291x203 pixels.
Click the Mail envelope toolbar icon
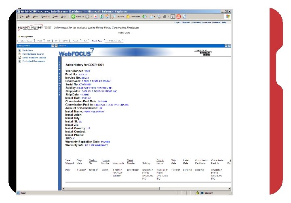click(x=152, y=17)
